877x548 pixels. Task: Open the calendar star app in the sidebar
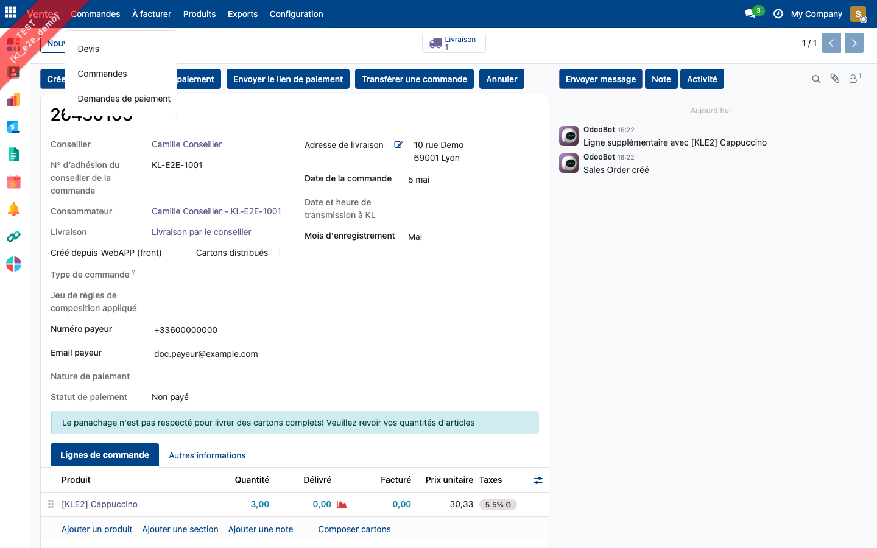pos(13,182)
